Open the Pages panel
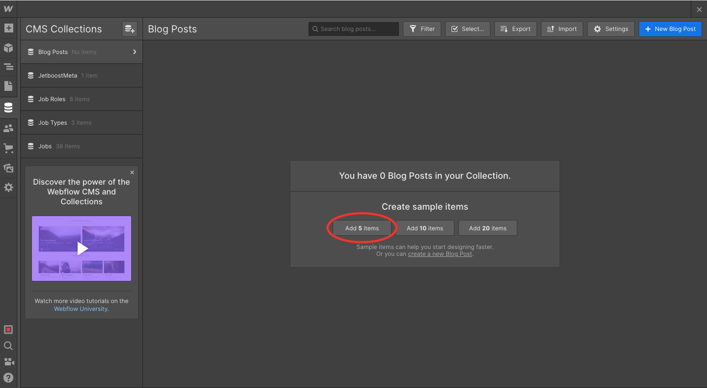707x388 pixels. point(8,86)
